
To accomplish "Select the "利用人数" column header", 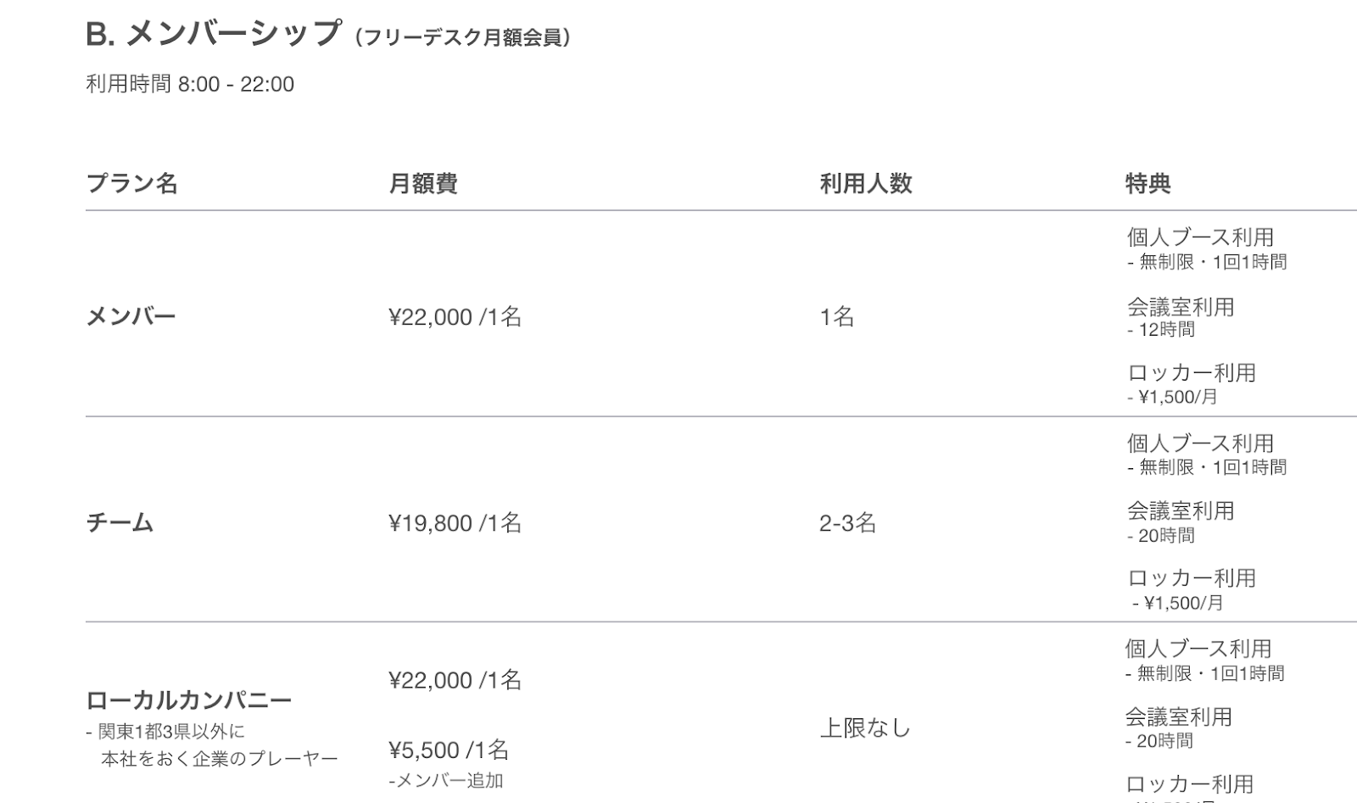I will click(x=865, y=183).
